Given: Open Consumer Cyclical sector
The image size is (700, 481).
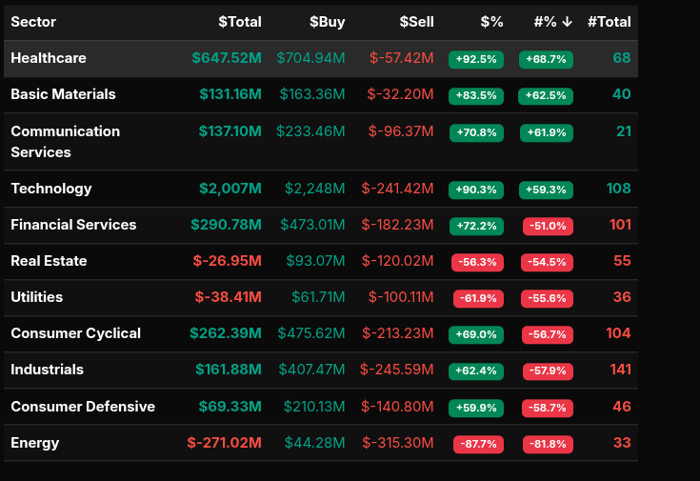Looking at the screenshot, I should [75, 333].
